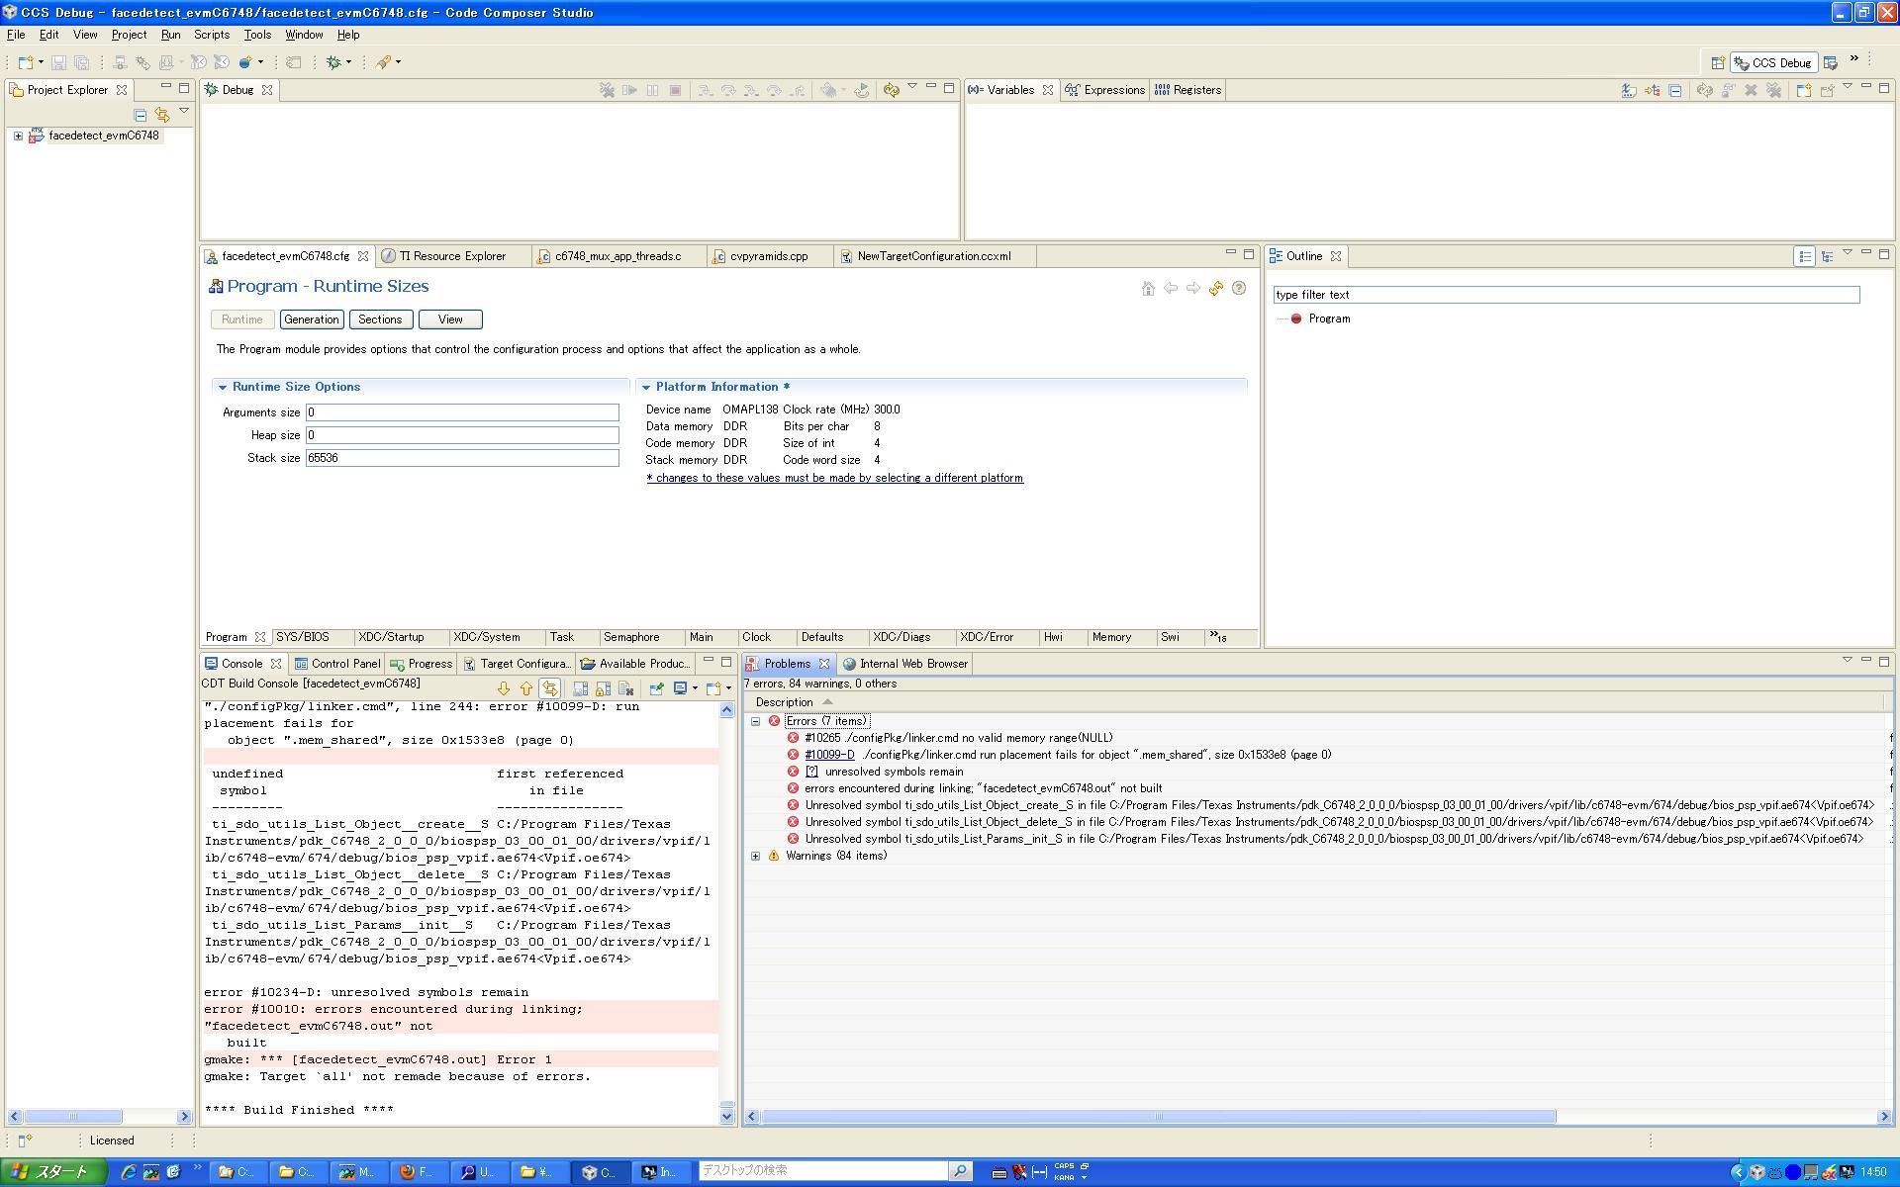Image resolution: width=1900 pixels, height=1187 pixels.
Task: Open link about selecting a different platform
Action: coord(834,478)
